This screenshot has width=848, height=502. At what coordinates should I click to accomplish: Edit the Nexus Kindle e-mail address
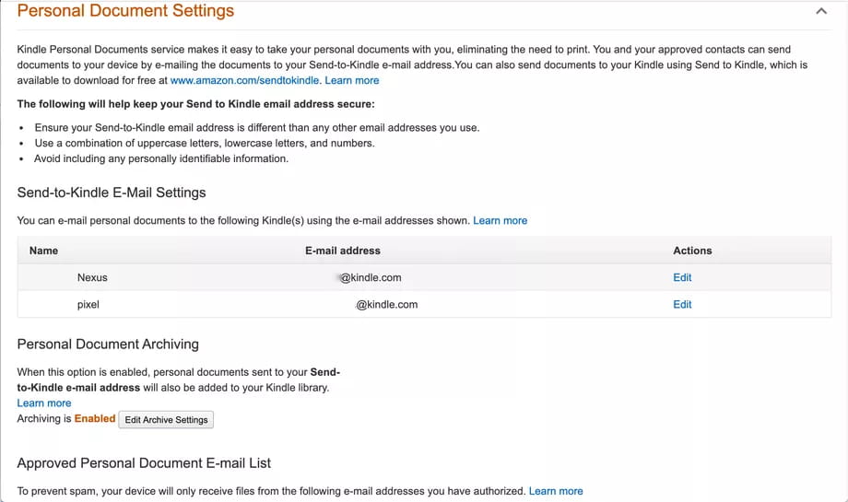click(682, 277)
